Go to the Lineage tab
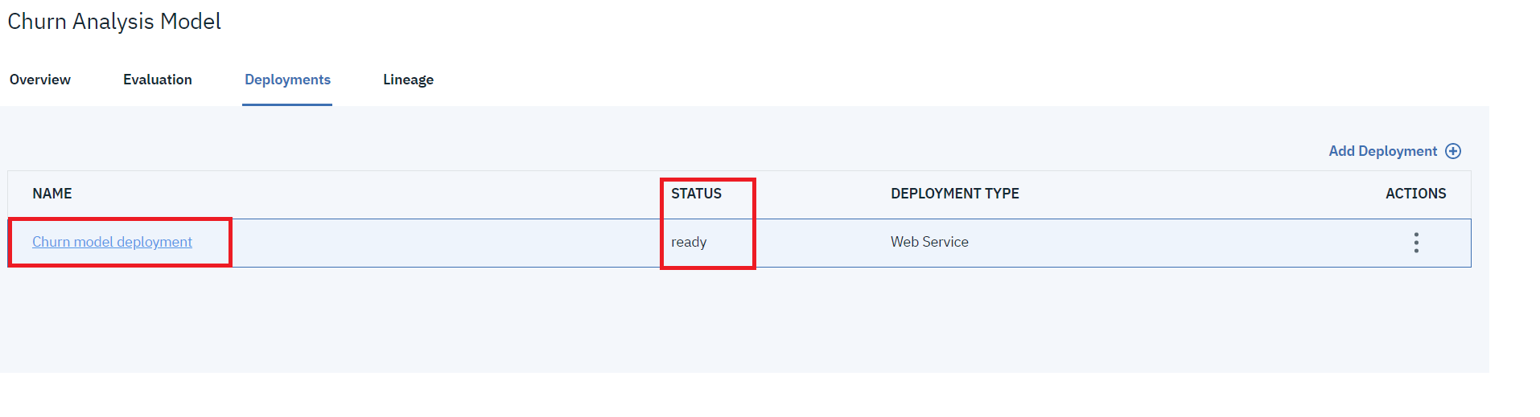The height and width of the screenshot is (417, 1540). 408,80
